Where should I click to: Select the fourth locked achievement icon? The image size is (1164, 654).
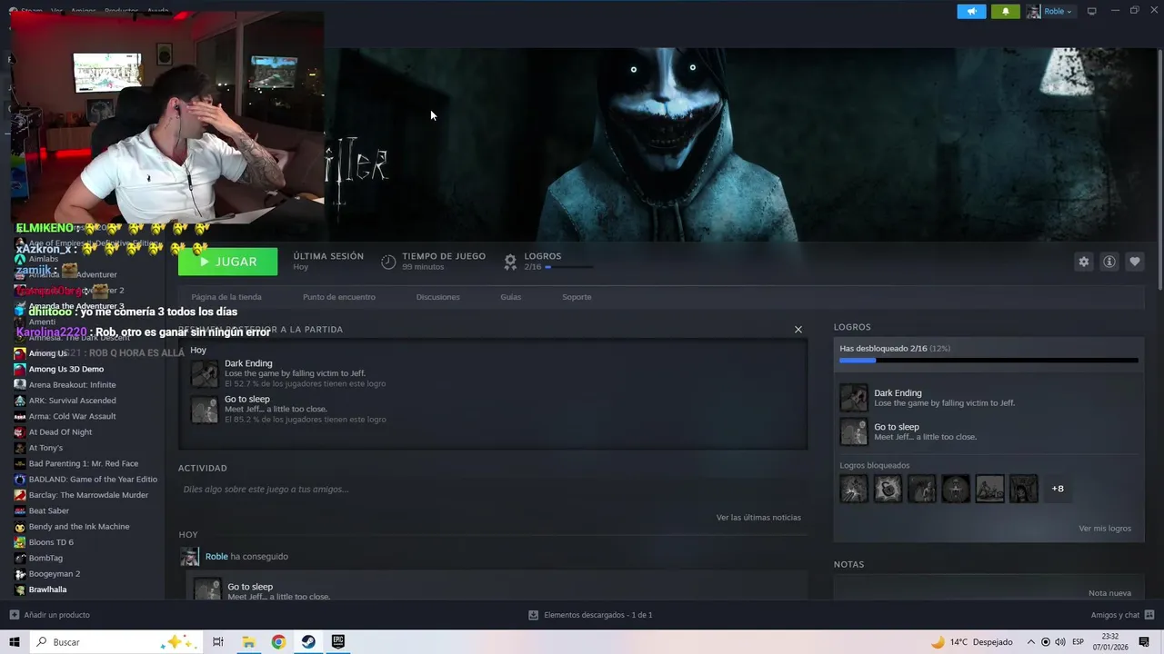pyautogui.click(x=956, y=489)
